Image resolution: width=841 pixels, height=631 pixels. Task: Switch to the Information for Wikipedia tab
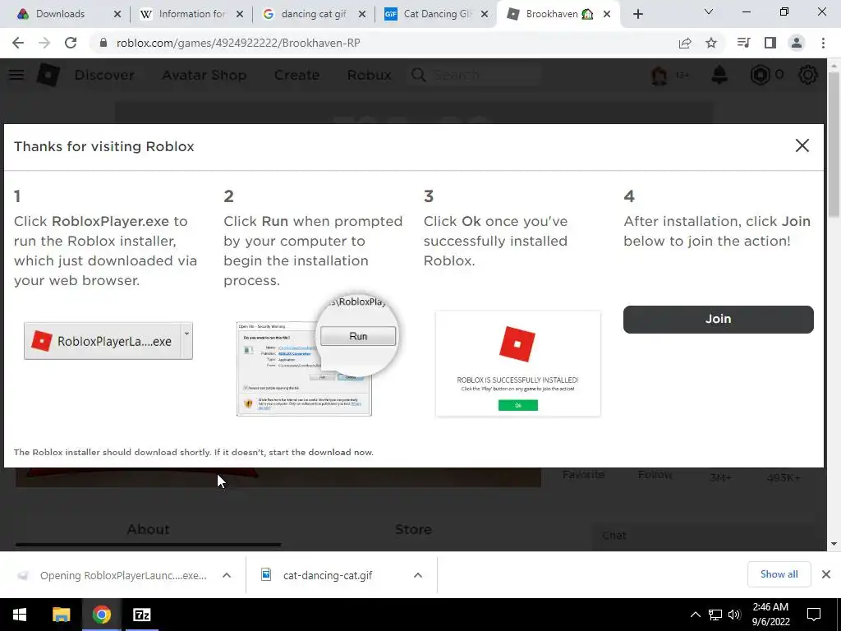point(191,14)
